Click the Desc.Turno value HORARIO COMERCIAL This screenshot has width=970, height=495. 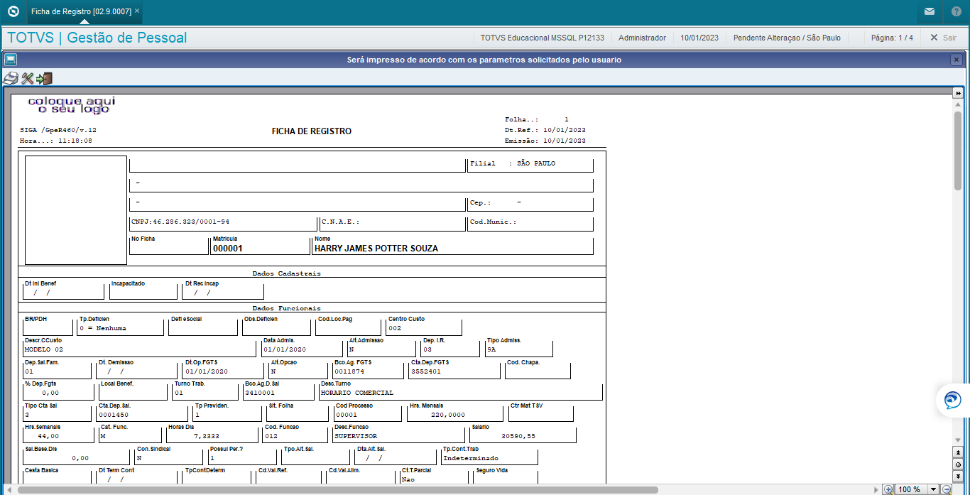pos(357,392)
